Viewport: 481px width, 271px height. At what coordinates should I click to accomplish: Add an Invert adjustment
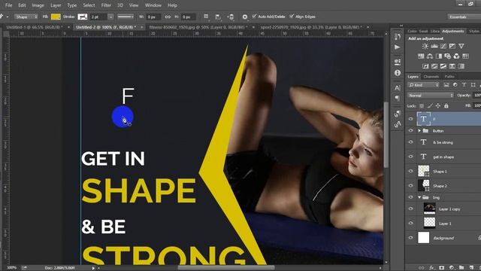coord(425,66)
